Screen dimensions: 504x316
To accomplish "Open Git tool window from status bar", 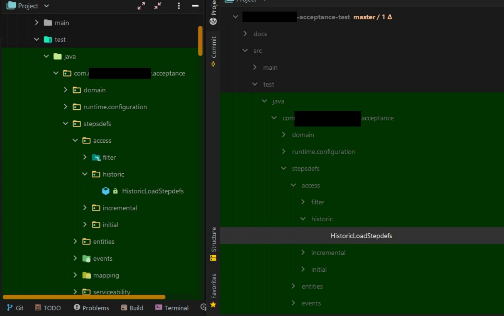I will coord(15,308).
